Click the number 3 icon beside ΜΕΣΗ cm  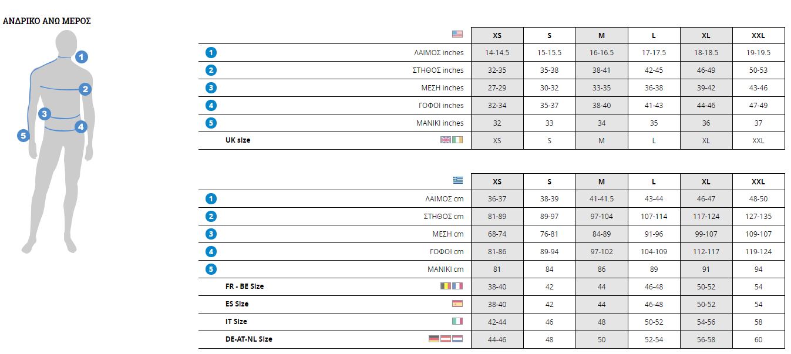tap(211, 234)
